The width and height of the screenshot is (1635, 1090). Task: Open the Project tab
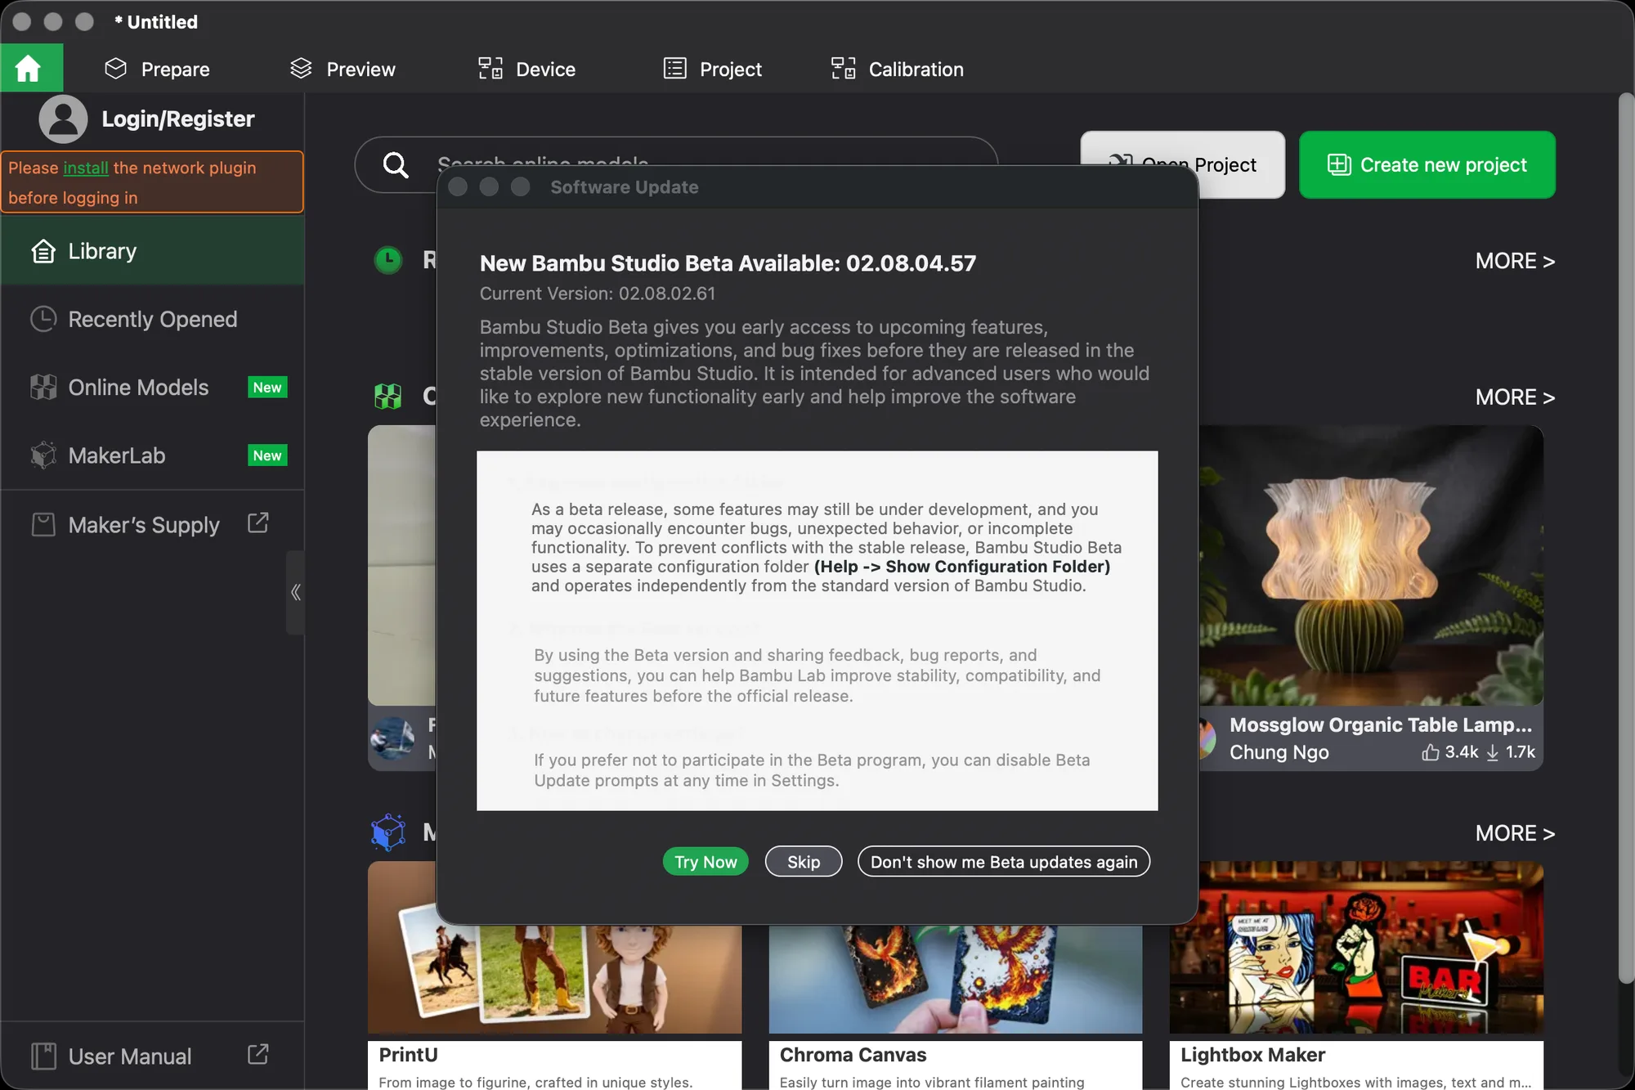pyautogui.click(x=712, y=69)
